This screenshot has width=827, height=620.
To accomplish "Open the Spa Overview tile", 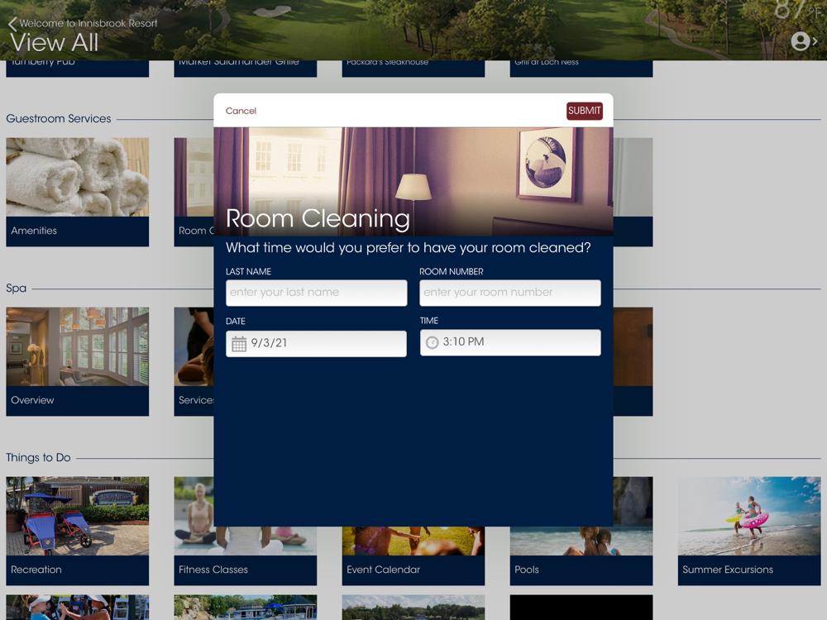I will (x=78, y=362).
